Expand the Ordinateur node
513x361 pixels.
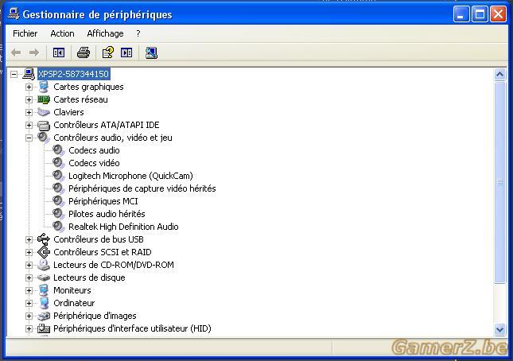(29, 303)
